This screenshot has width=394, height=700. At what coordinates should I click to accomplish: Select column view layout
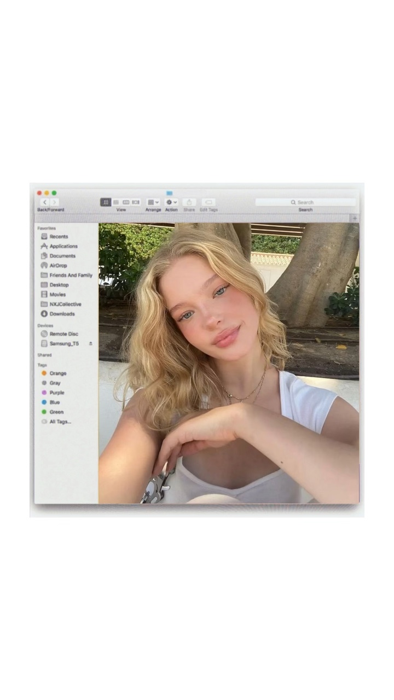point(126,202)
